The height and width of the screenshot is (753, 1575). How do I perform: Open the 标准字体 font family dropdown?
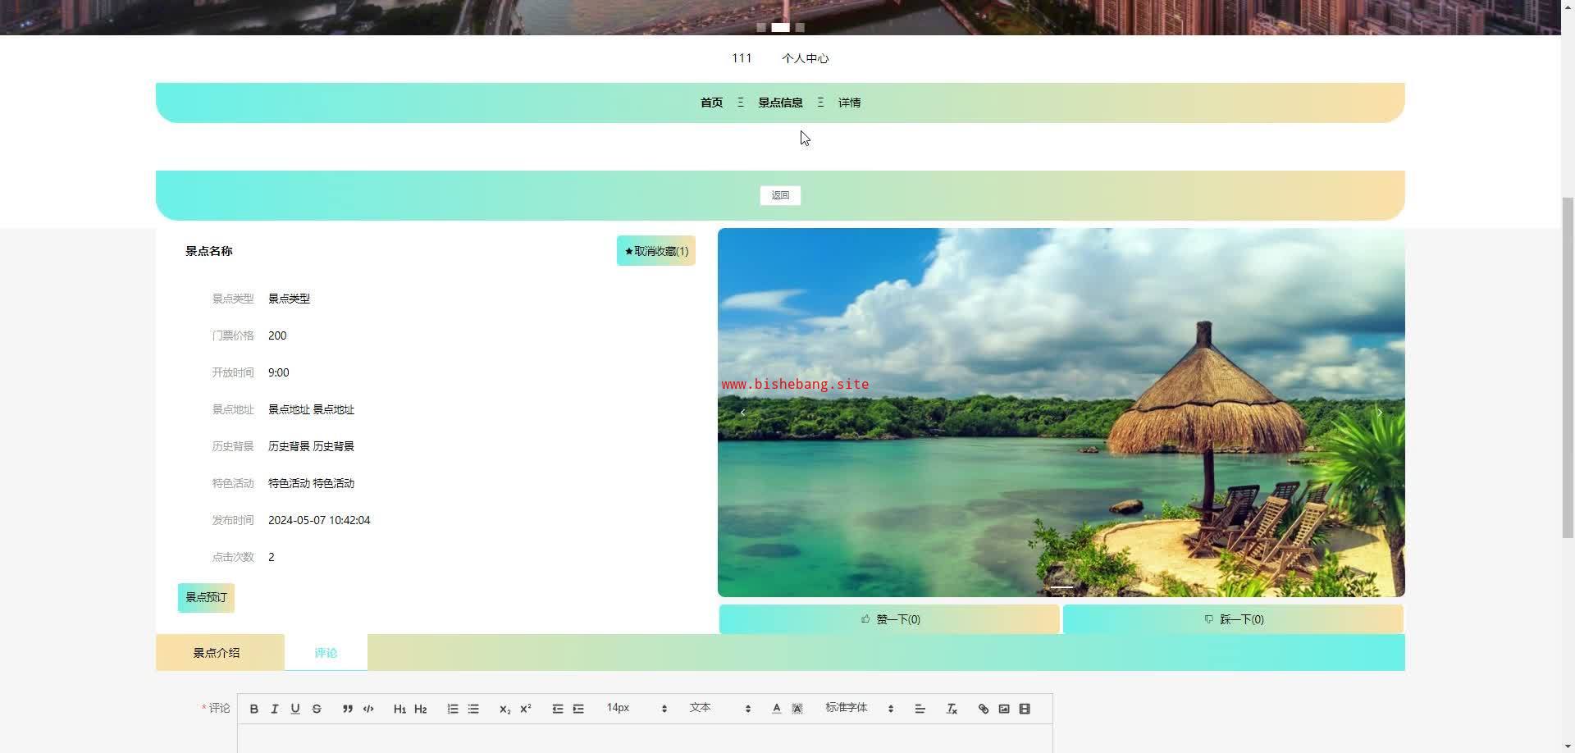[x=859, y=708]
